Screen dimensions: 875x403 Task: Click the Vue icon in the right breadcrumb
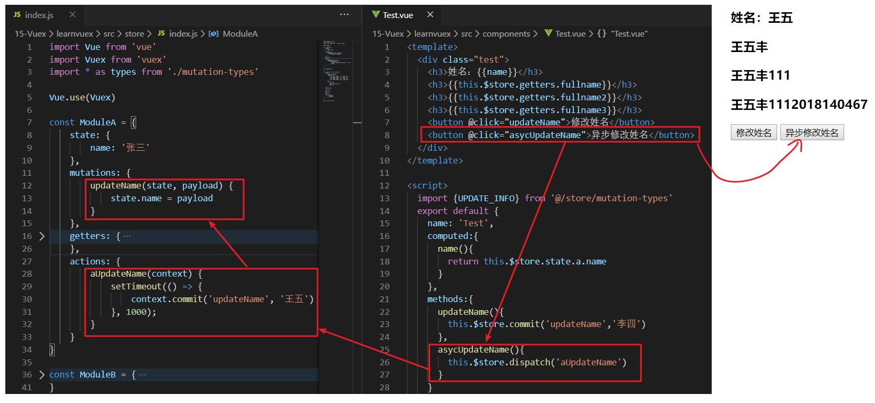(548, 34)
